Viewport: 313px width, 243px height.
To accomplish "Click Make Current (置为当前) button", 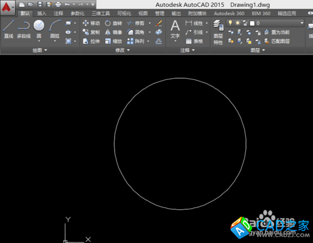I will click(x=277, y=32).
